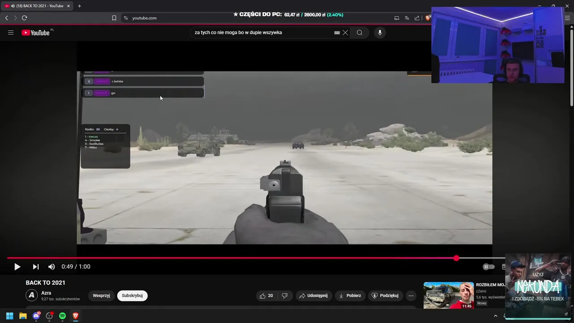Translate this page icon
The image size is (574, 323).
[x=407, y=18]
